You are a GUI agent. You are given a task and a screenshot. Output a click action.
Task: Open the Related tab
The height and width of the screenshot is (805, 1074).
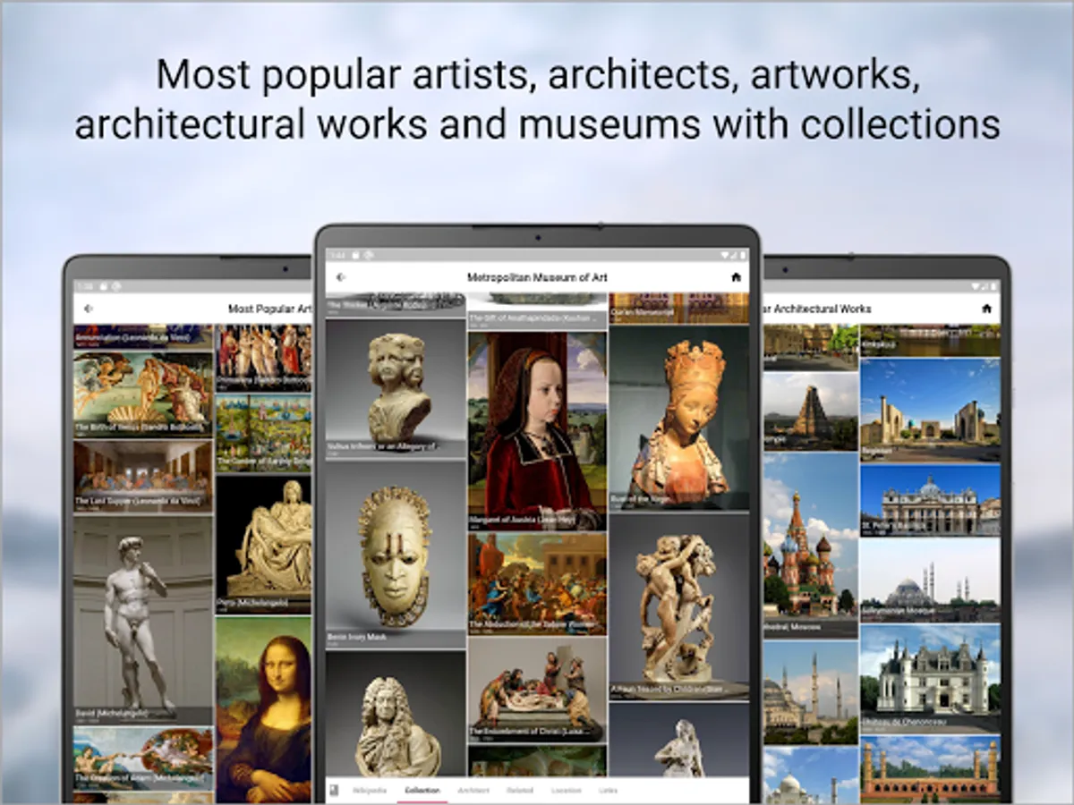pos(519,791)
